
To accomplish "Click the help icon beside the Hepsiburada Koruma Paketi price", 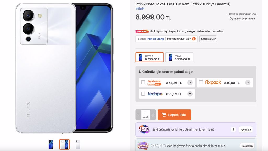I will tap(190, 83).
